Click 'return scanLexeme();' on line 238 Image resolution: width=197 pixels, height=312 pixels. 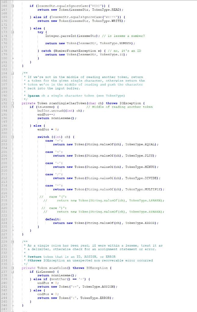pos(57,275)
